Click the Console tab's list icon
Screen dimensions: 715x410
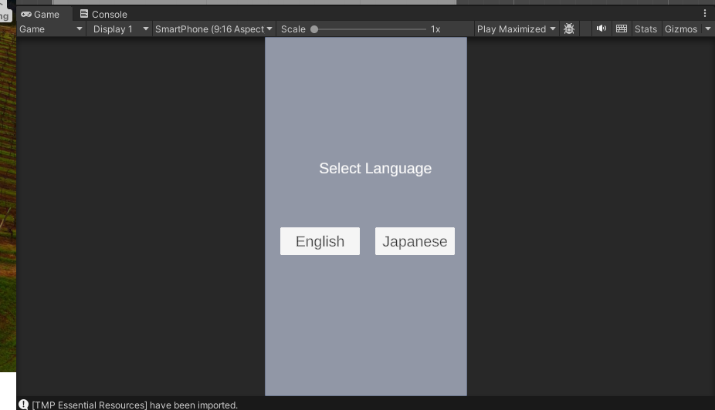84,14
